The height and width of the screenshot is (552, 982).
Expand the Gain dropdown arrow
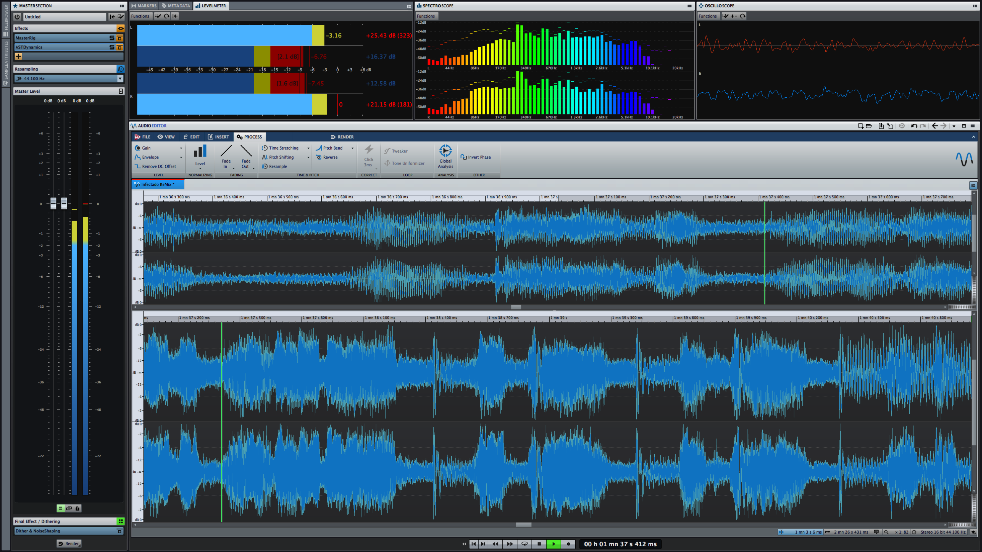tap(181, 148)
